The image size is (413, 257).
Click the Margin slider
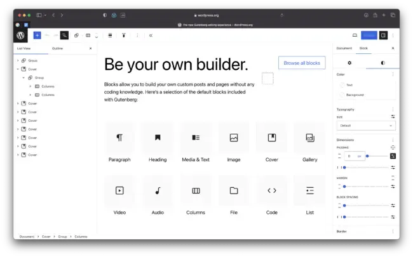point(366,187)
